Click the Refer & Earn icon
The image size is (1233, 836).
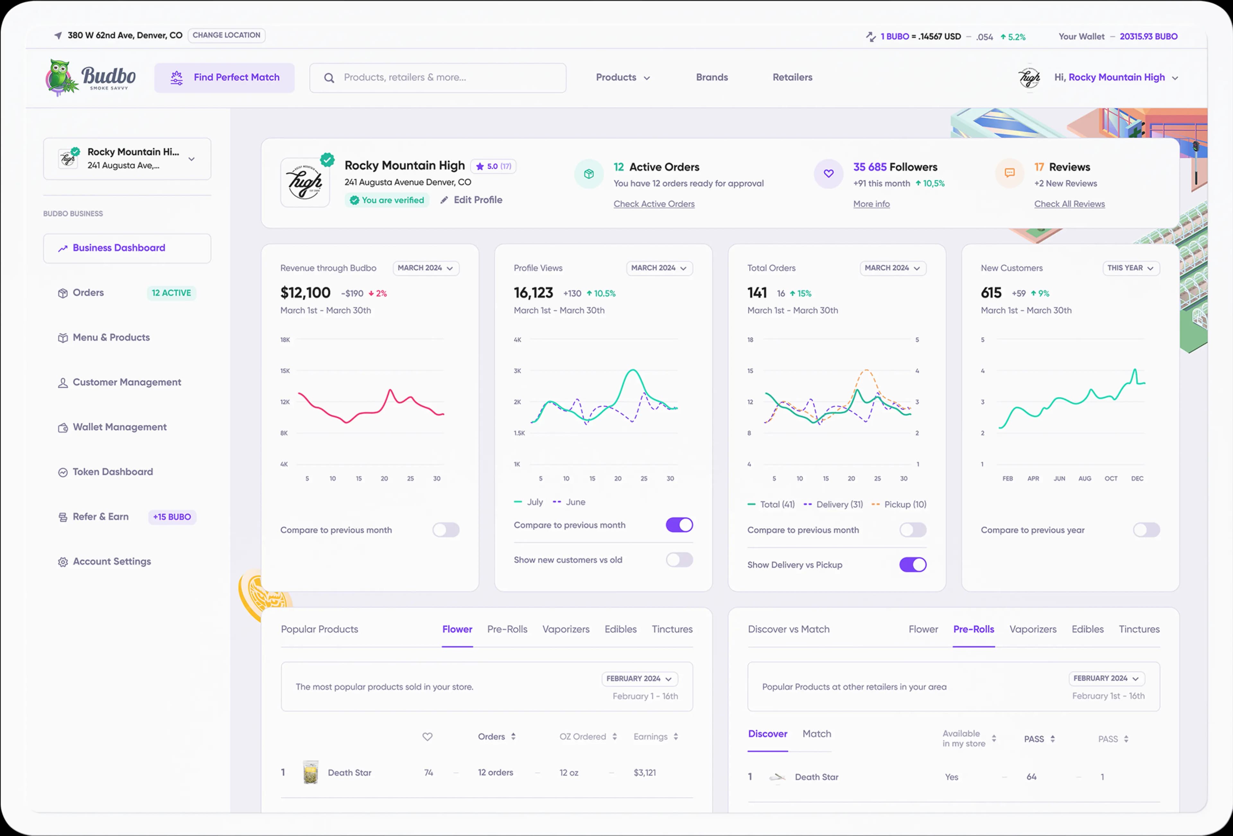click(x=63, y=517)
